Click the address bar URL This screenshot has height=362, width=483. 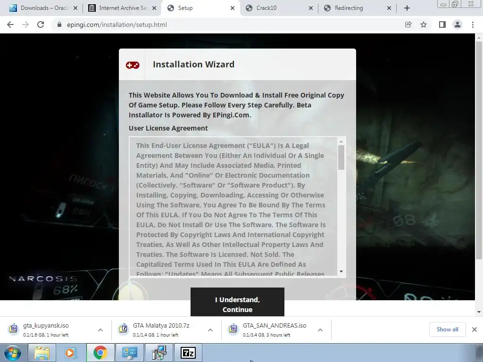point(117,25)
